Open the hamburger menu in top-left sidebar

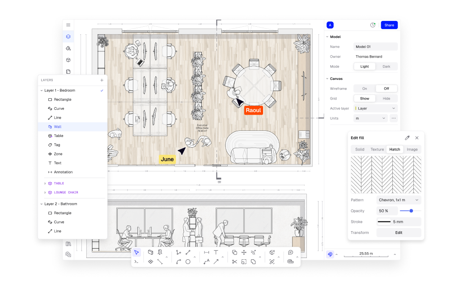tap(68, 25)
